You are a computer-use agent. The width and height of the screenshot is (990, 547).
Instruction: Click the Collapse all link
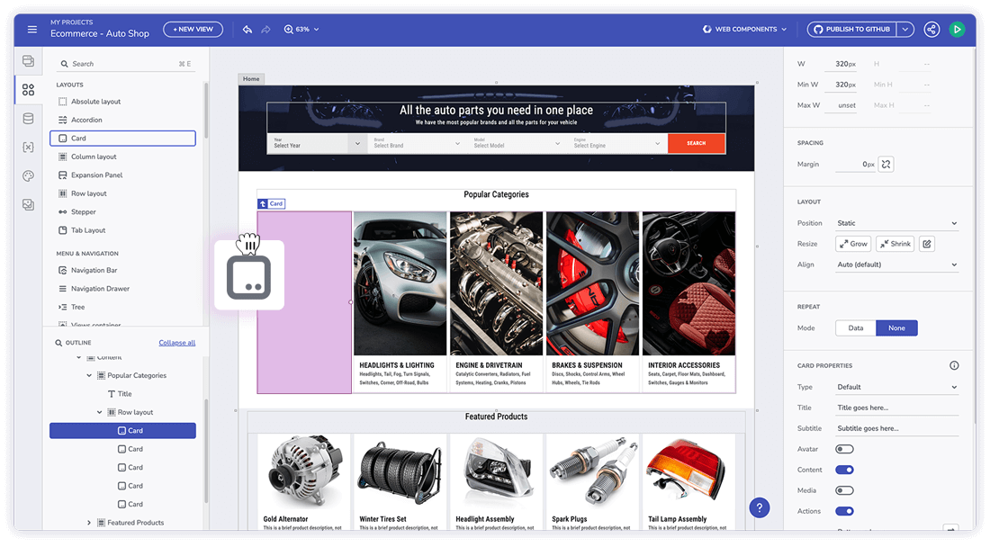point(176,343)
